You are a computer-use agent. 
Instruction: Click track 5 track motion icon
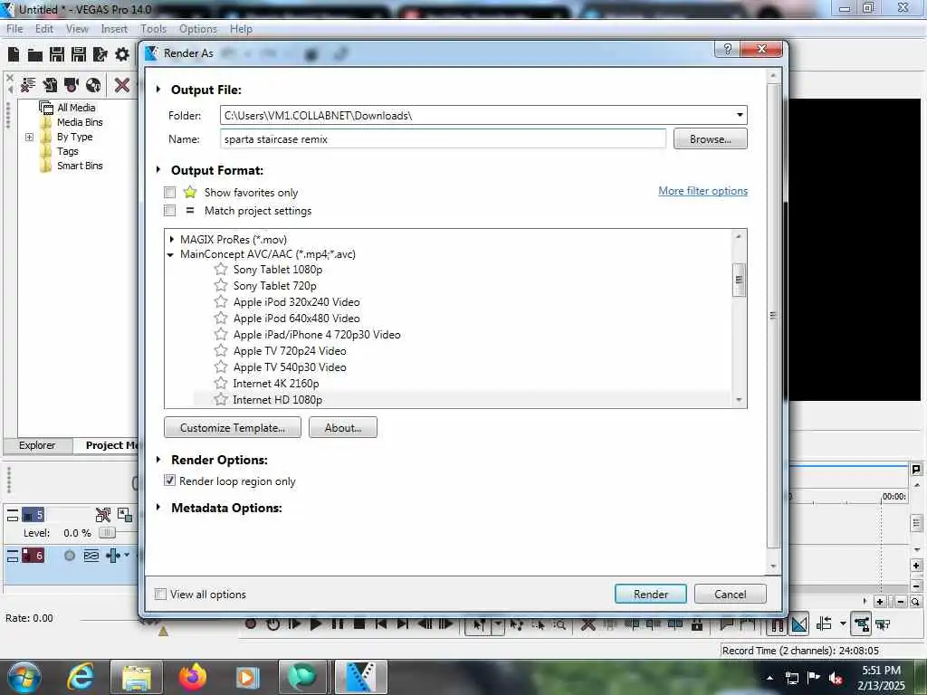point(125,515)
